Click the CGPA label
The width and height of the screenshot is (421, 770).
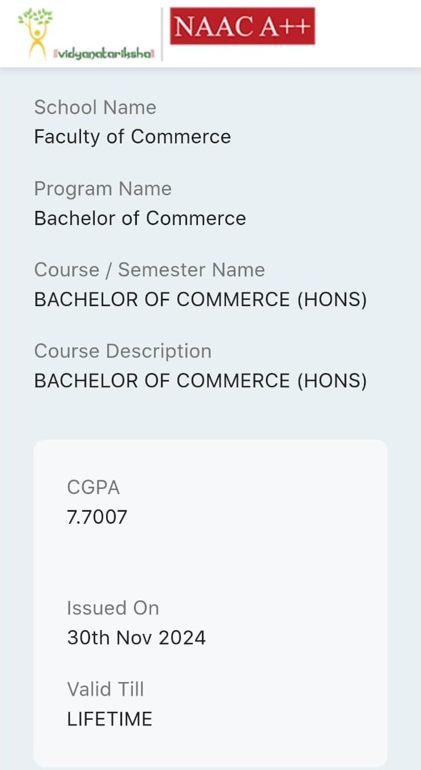(94, 487)
